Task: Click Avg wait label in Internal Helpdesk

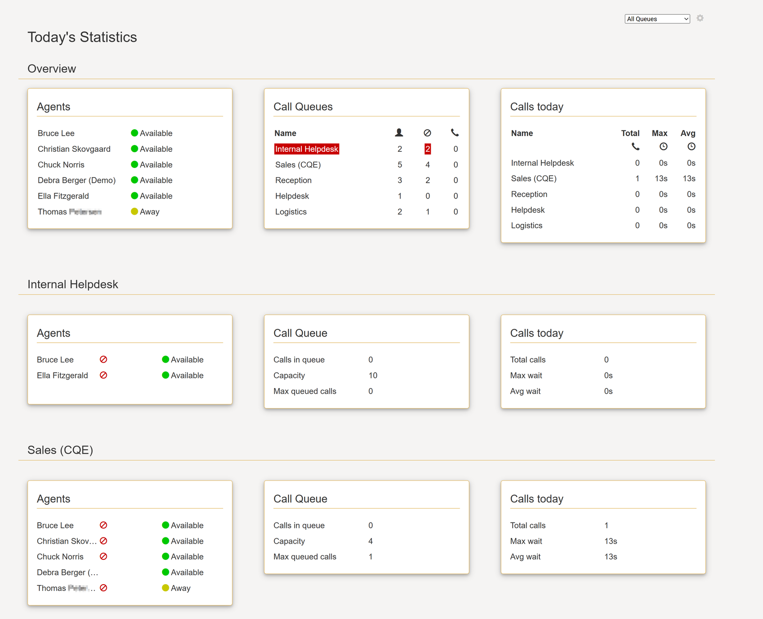Action: click(x=525, y=391)
